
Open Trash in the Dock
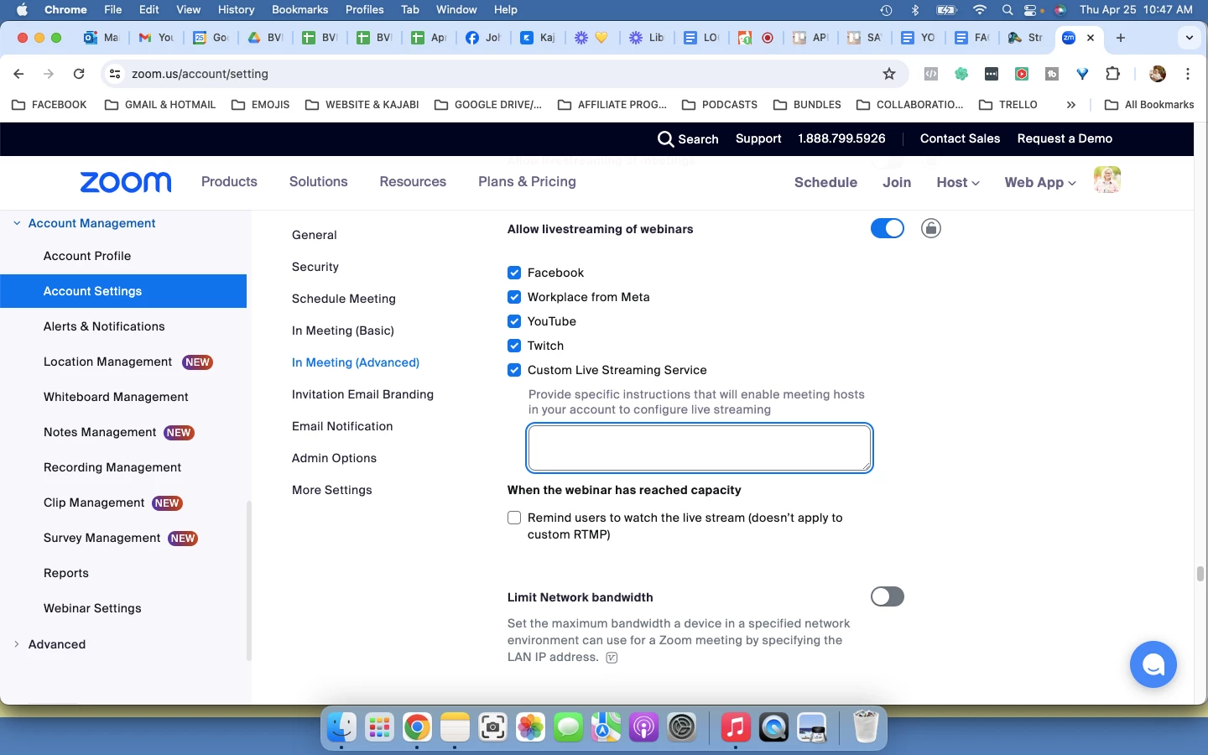(865, 726)
